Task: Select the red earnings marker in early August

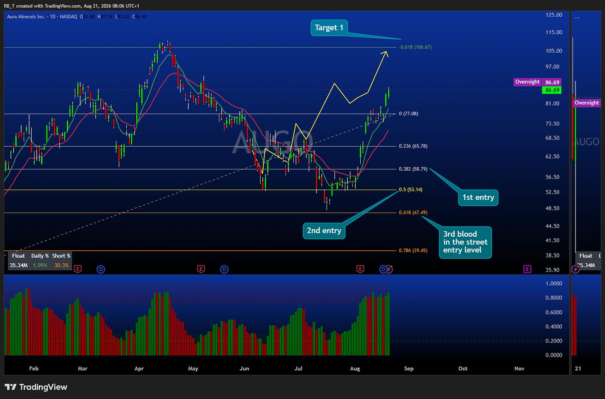Action: (x=360, y=269)
